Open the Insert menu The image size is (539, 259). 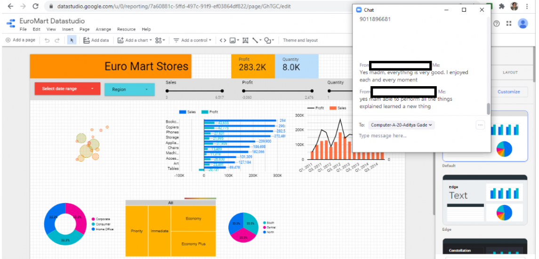68,29
